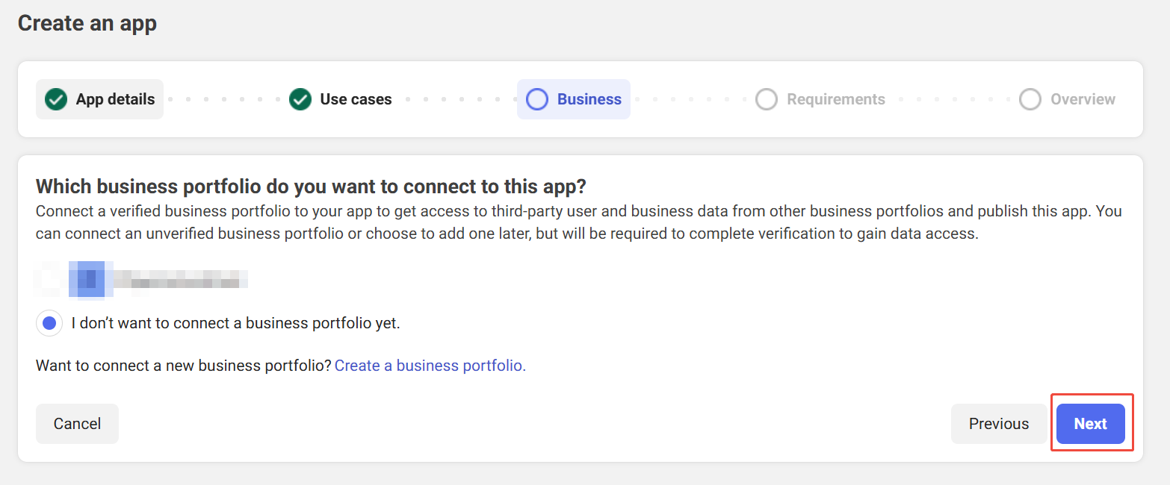Click the blurred business portfolio avatar
This screenshot has height=485, width=1170.
87,280
